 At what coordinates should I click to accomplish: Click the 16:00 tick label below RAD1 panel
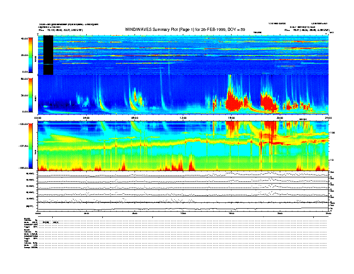point(232,118)
